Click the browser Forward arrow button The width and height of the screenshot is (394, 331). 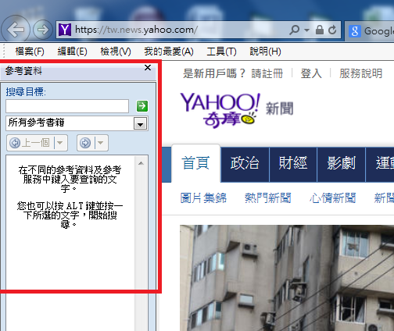click(43, 30)
